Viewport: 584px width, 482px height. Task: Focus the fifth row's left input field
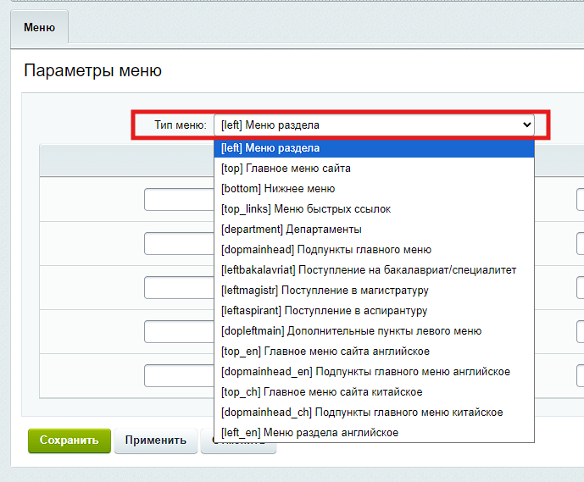(180, 375)
